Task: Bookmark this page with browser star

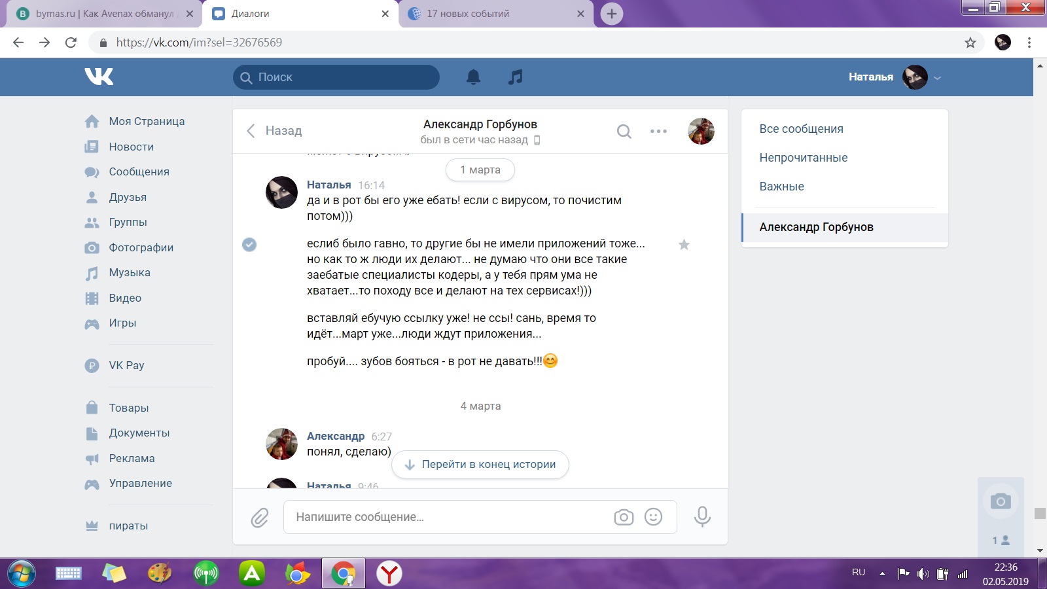Action: (970, 43)
